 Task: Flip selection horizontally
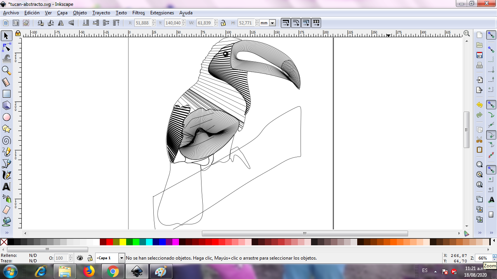pyautogui.click(x=61, y=23)
